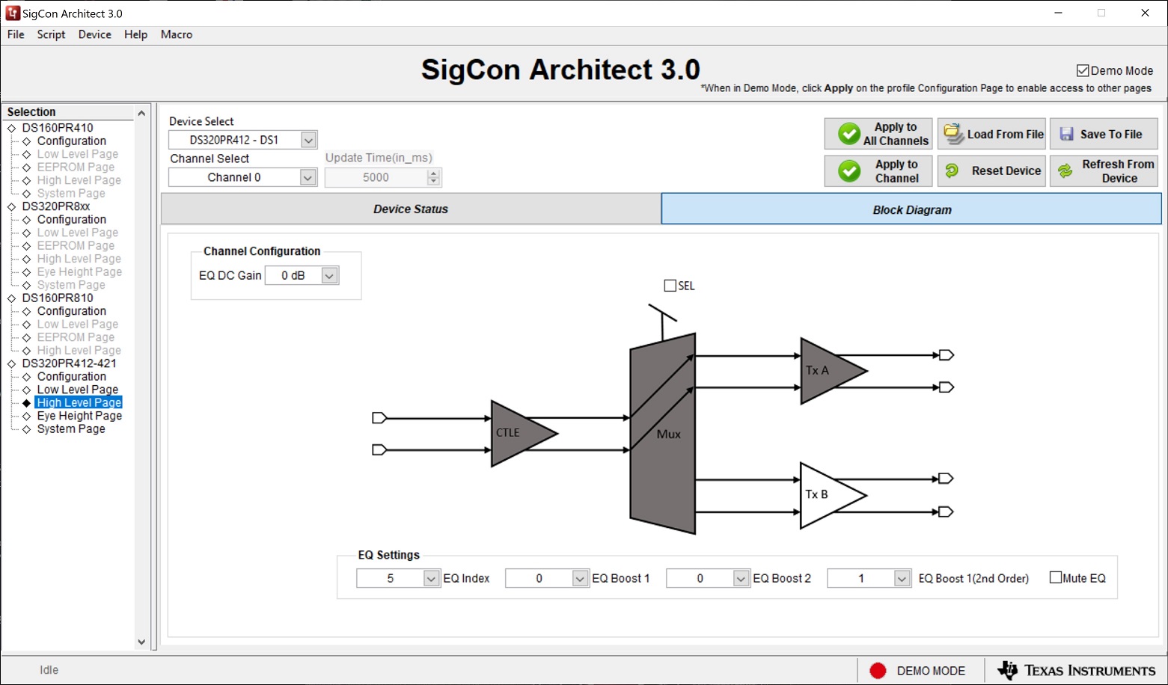This screenshot has width=1168, height=685.
Task: Click the Apply to Channel green checkmark icon
Action: pos(849,171)
